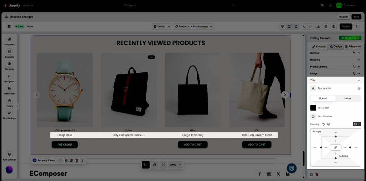The width and height of the screenshot is (366, 181).
Task: Open the Templates panel in sidebar
Action: click(9, 41)
